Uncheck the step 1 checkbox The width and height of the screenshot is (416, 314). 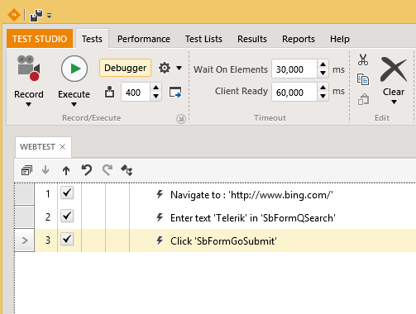67,193
